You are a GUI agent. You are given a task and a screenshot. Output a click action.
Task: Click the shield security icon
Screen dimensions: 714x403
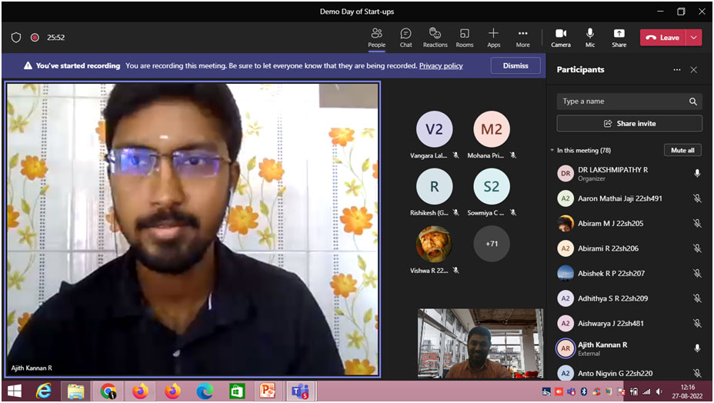(16, 37)
